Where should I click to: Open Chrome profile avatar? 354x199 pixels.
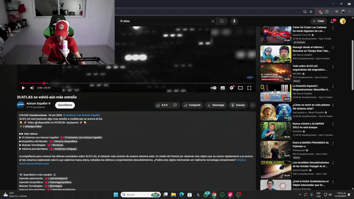[x=343, y=12]
